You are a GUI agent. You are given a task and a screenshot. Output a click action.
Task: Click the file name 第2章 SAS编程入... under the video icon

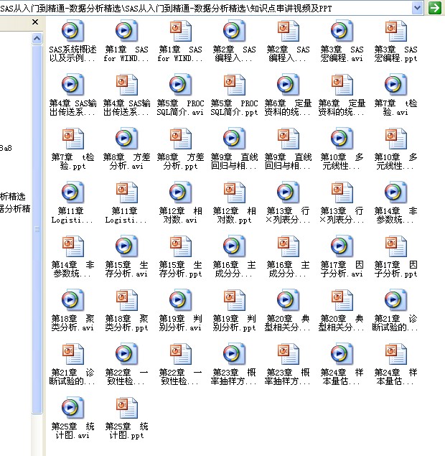coord(234,54)
